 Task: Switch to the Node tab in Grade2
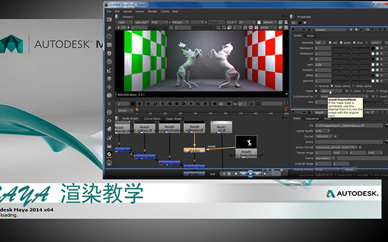click(310, 36)
